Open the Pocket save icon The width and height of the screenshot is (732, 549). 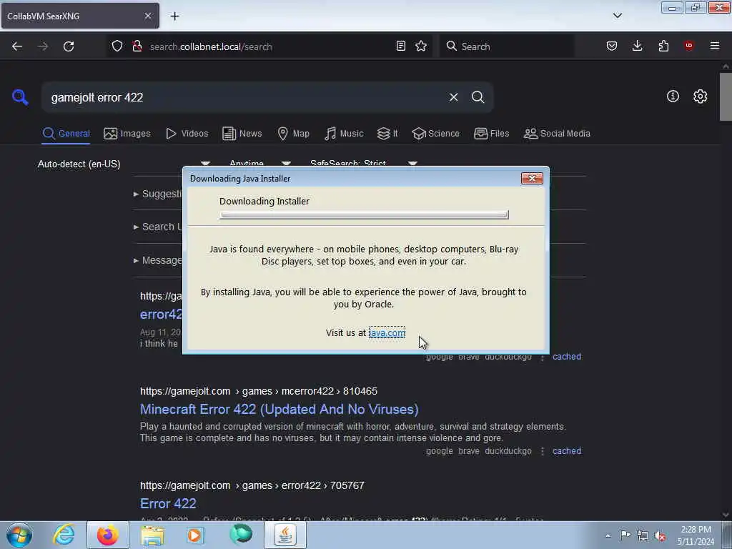(612, 46)
